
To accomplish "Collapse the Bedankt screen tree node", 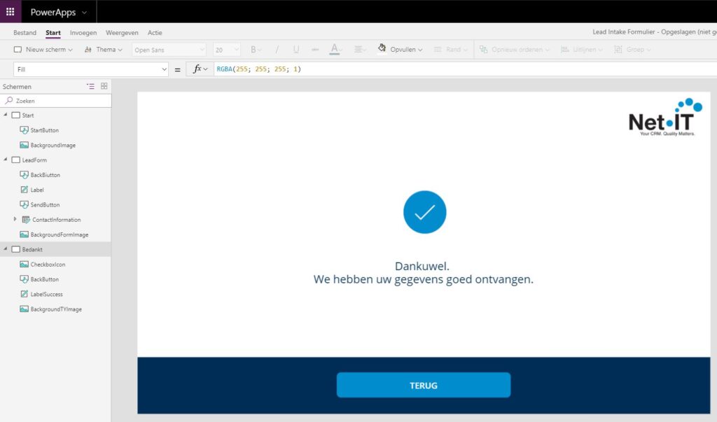I will click(x=6, y=250).
